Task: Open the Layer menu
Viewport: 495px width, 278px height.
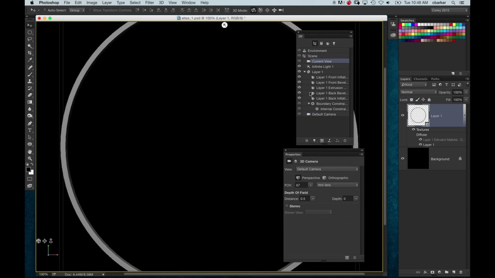Action: pyautogui.click(x=107, y=3)
